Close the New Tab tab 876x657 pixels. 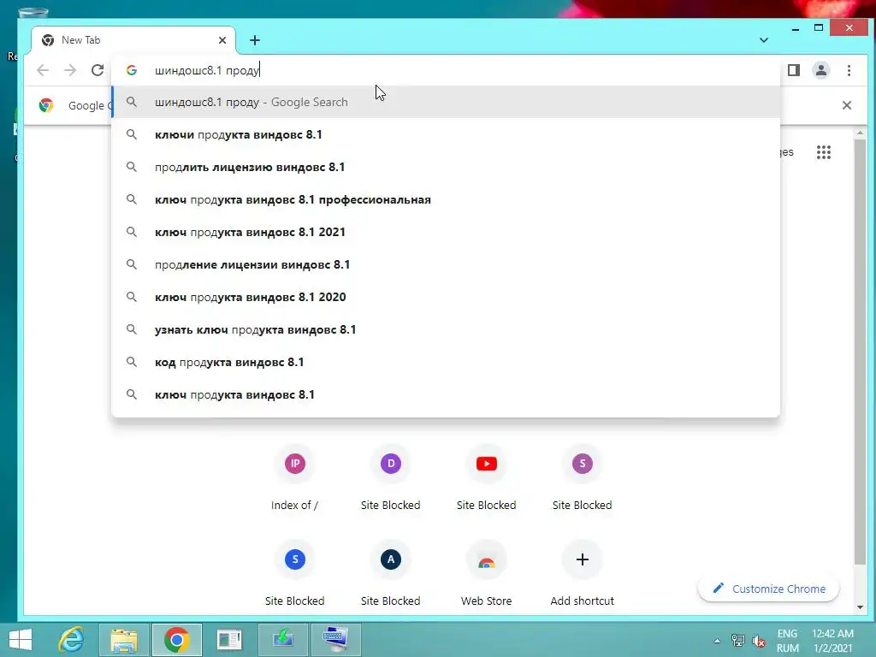click(x=222, y=40)
